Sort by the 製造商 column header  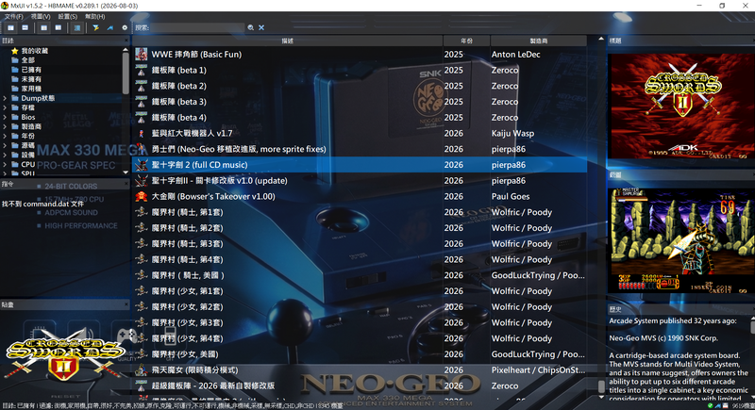coord(538,41)
